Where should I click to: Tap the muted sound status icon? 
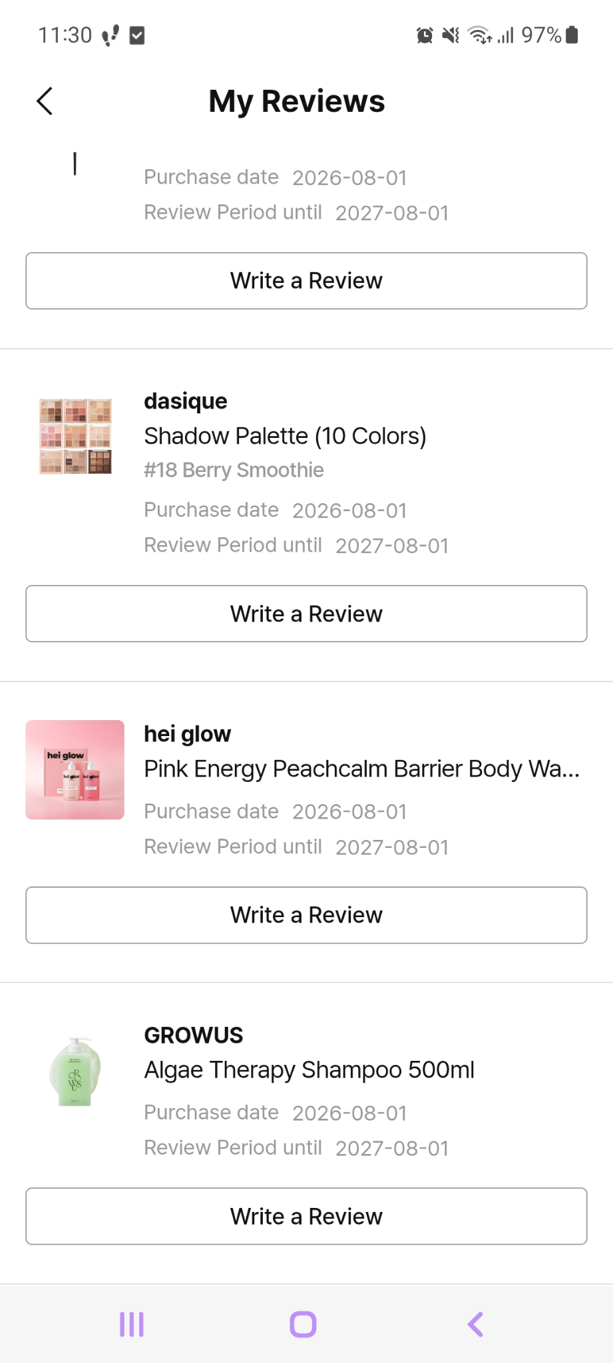coord(451,35)
